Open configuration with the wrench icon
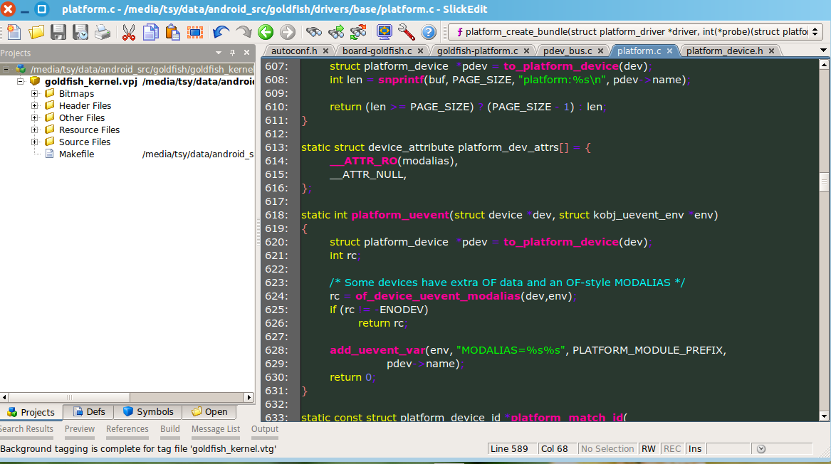 (x=407, y=32)
